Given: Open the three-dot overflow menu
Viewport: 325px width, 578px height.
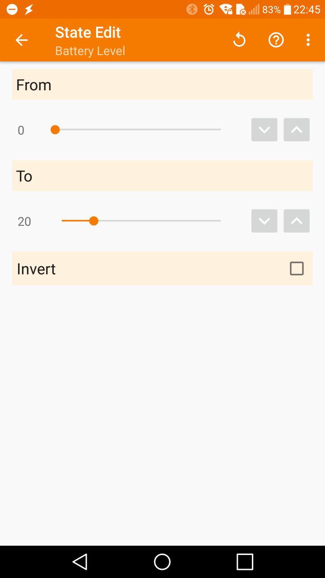Looking at the screenshot, I should pos(308,40).
